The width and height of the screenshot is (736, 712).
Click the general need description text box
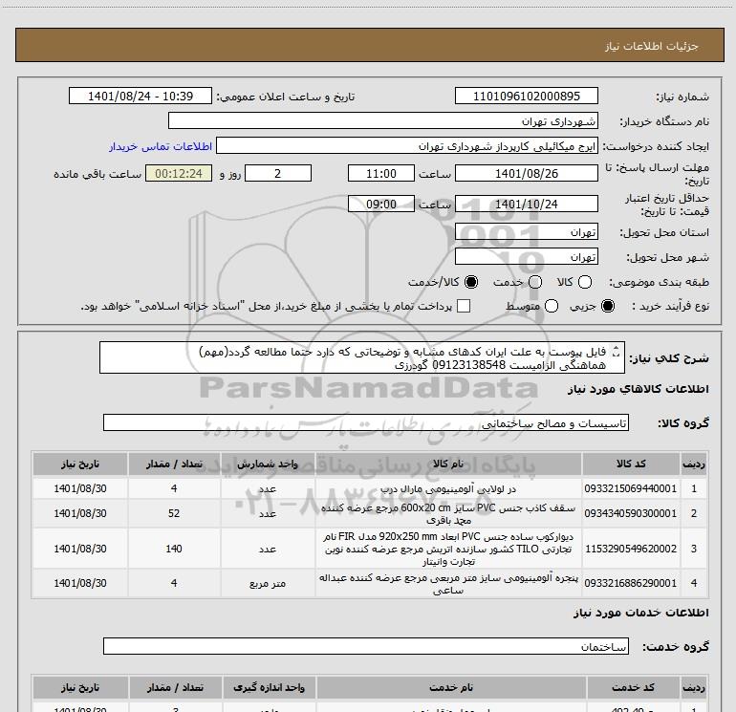362,357
